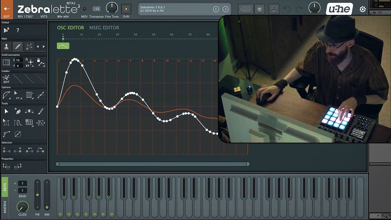The width and height of the screenshot is (391, 220).
Task: Switch to the MSEG EDITOR tab
Action: click(x=104, y=28)
